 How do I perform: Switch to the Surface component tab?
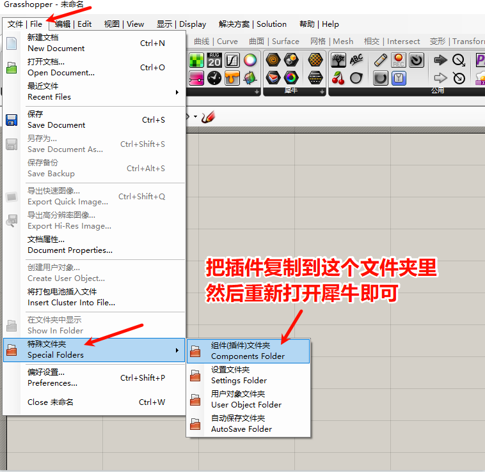click(x=274, y=42)
